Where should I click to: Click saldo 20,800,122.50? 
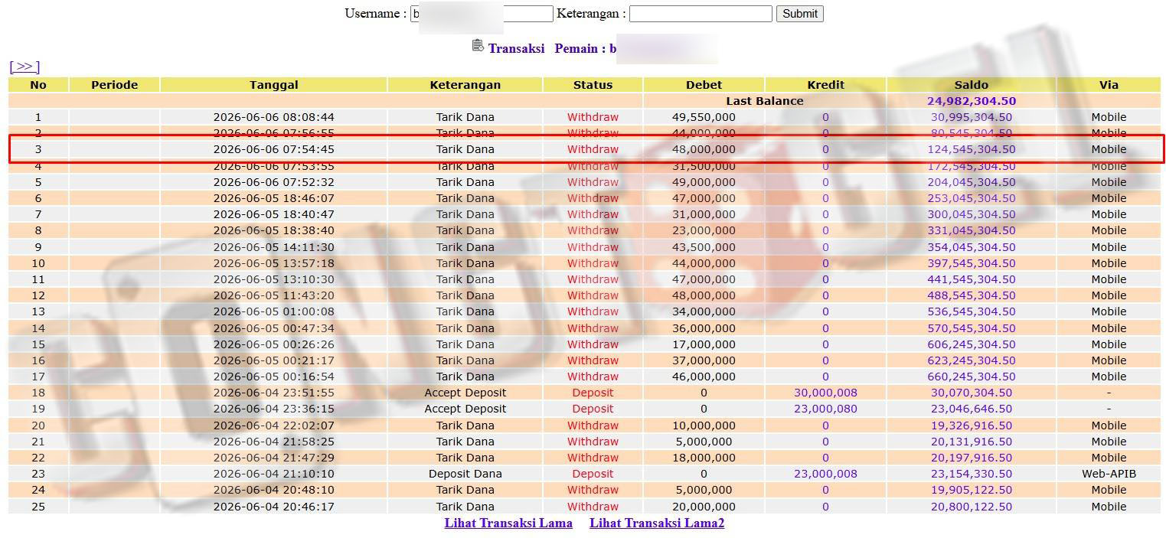click(972, 507)
